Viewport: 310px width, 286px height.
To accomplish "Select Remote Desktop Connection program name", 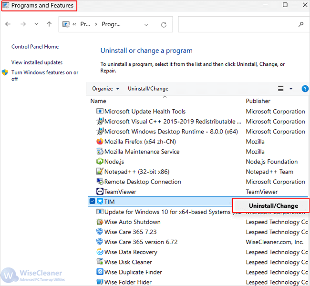I will 143,182.
